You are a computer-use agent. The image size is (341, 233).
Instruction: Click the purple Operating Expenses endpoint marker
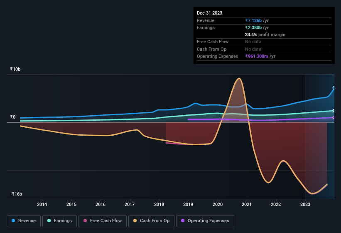[334, 118]
